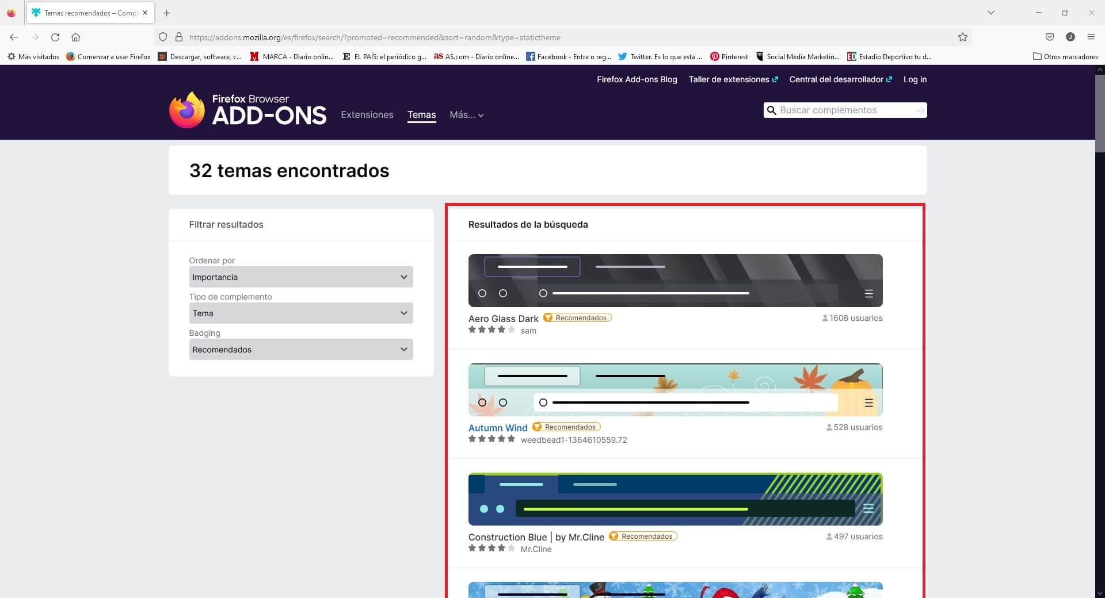This screenshot has height=598, width=1105.
Task: Click the shield tracking protection icon
Action: click(163, 37)
